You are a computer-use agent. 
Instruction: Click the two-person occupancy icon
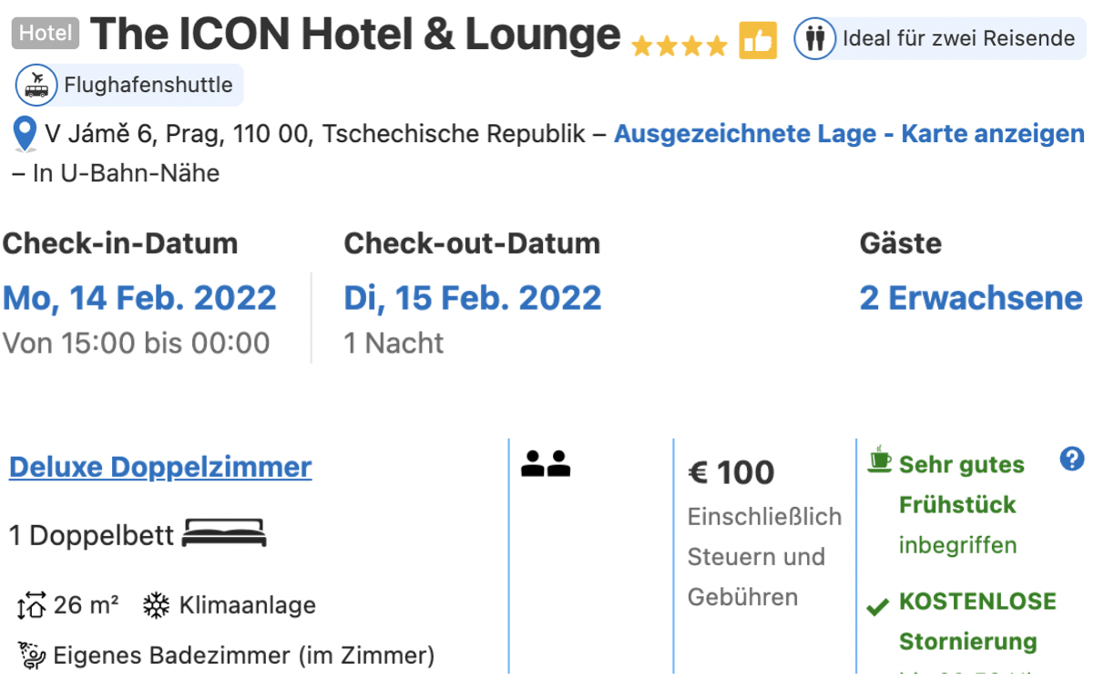point(546,463)
